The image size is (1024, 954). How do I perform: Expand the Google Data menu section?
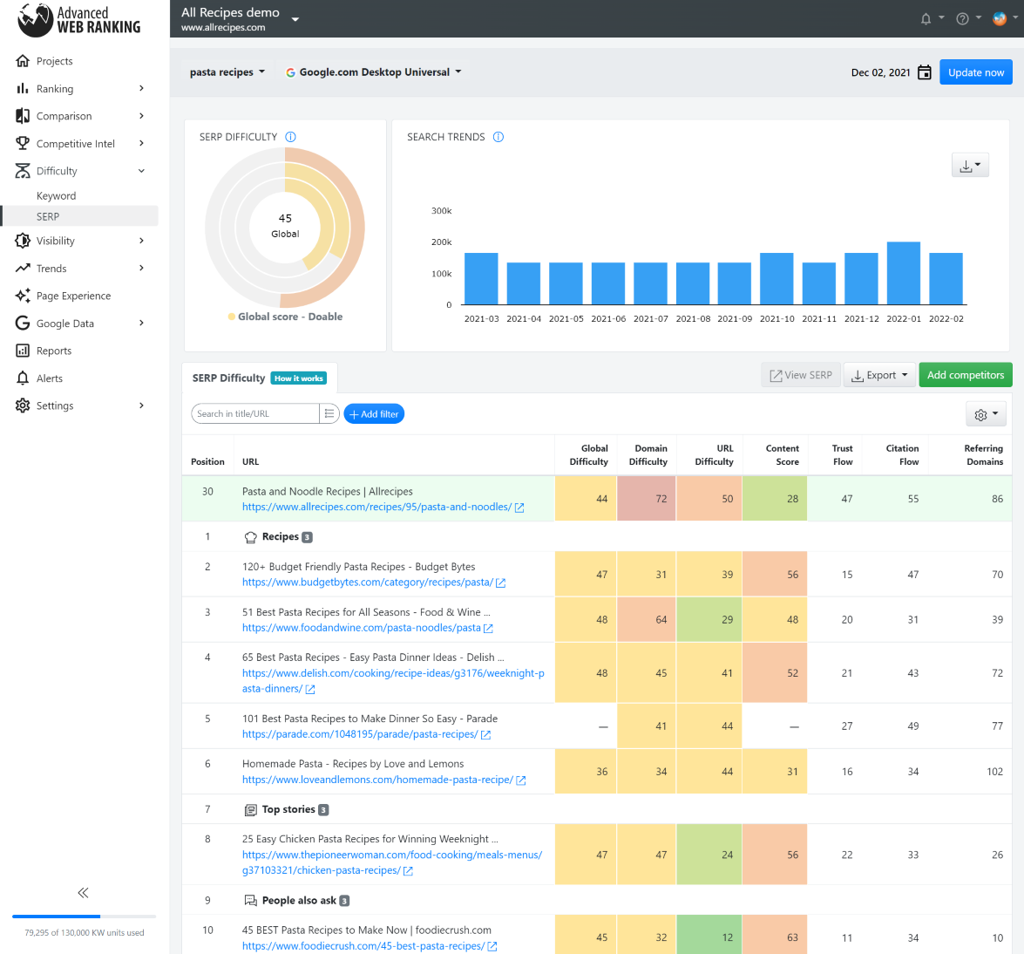click(x=142, y=323)
